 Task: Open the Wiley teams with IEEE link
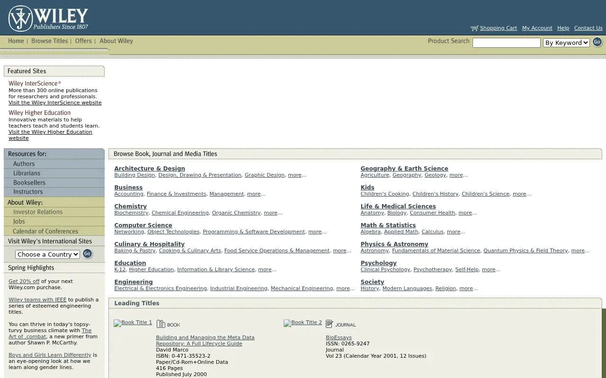[x=37, y=300]
